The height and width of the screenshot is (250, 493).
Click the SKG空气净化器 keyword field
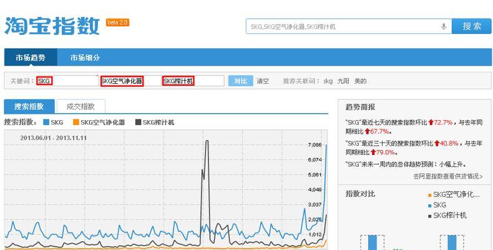point(130,81)
